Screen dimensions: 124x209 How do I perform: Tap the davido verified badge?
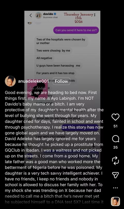click(55, 14)
